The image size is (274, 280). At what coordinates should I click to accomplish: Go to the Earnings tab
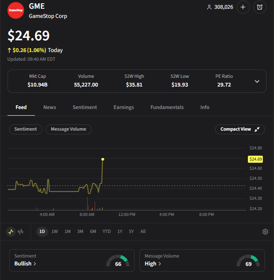pos(124,107)
